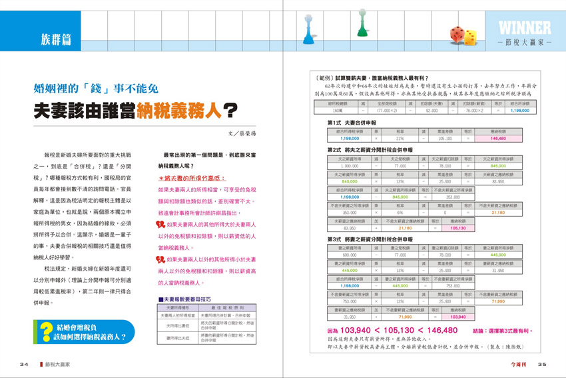Click the 600,000 wife's salary cell
Image resolution: width=566 pixels, height=378 pixels.
click(350, 255)
